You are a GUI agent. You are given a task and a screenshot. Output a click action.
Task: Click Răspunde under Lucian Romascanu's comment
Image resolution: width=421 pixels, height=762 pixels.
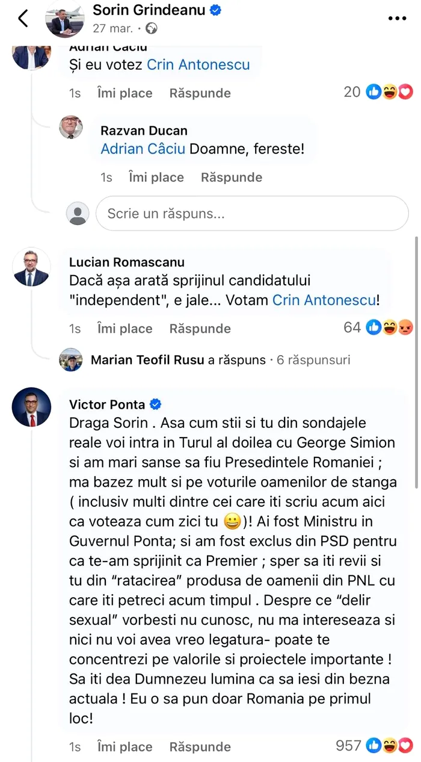pos(200,329)
